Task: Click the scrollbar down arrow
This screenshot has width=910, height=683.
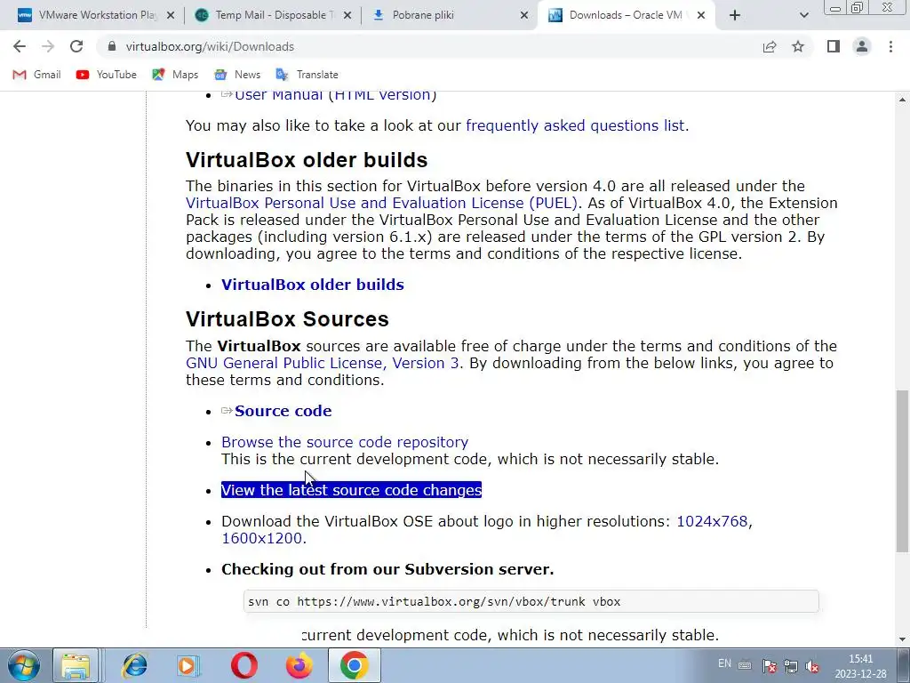Action: 902,639
